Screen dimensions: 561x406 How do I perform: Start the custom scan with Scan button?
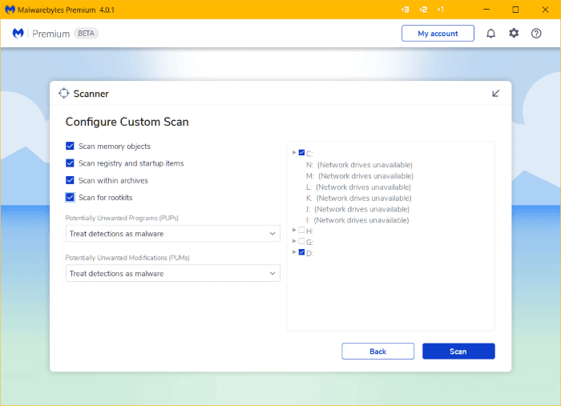[458, 352]
